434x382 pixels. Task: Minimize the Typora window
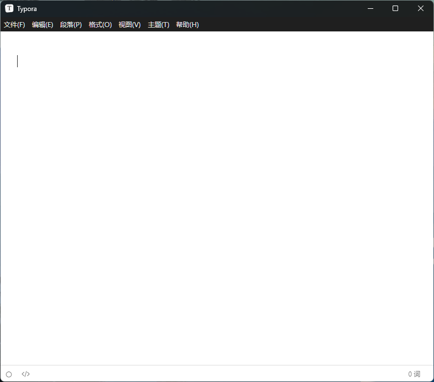click(370, 9)
